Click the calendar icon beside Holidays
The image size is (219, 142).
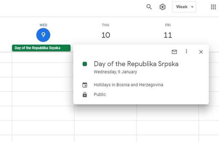(85, 85)
